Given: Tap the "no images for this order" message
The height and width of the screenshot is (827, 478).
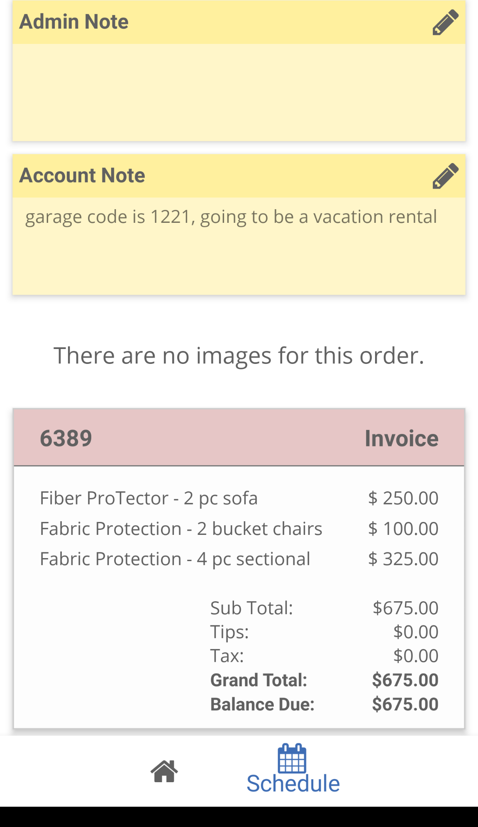Looking at the screenshot, I should tap(239, 356).
